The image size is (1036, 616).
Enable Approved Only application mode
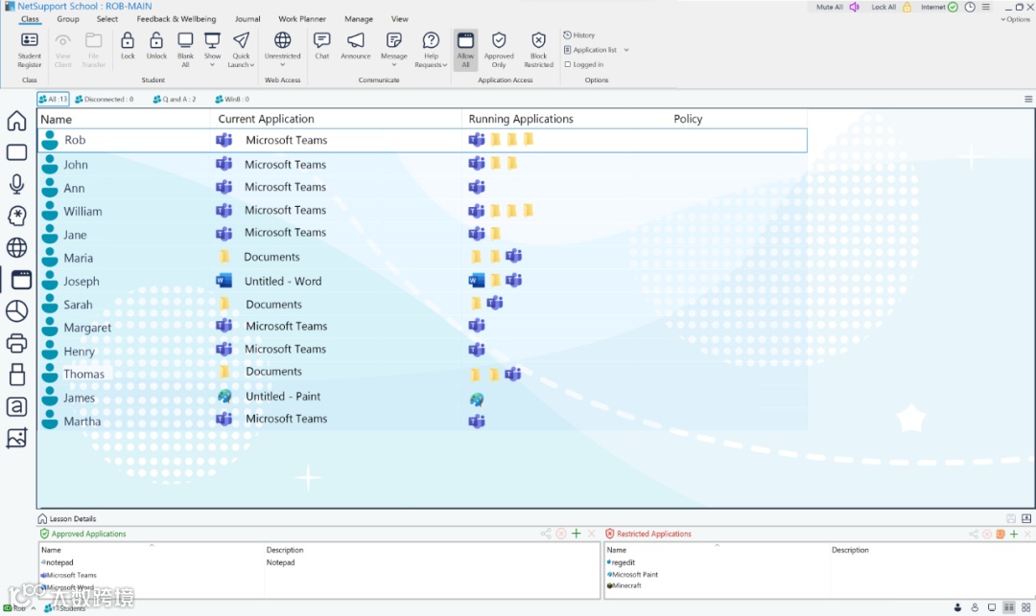499,50
